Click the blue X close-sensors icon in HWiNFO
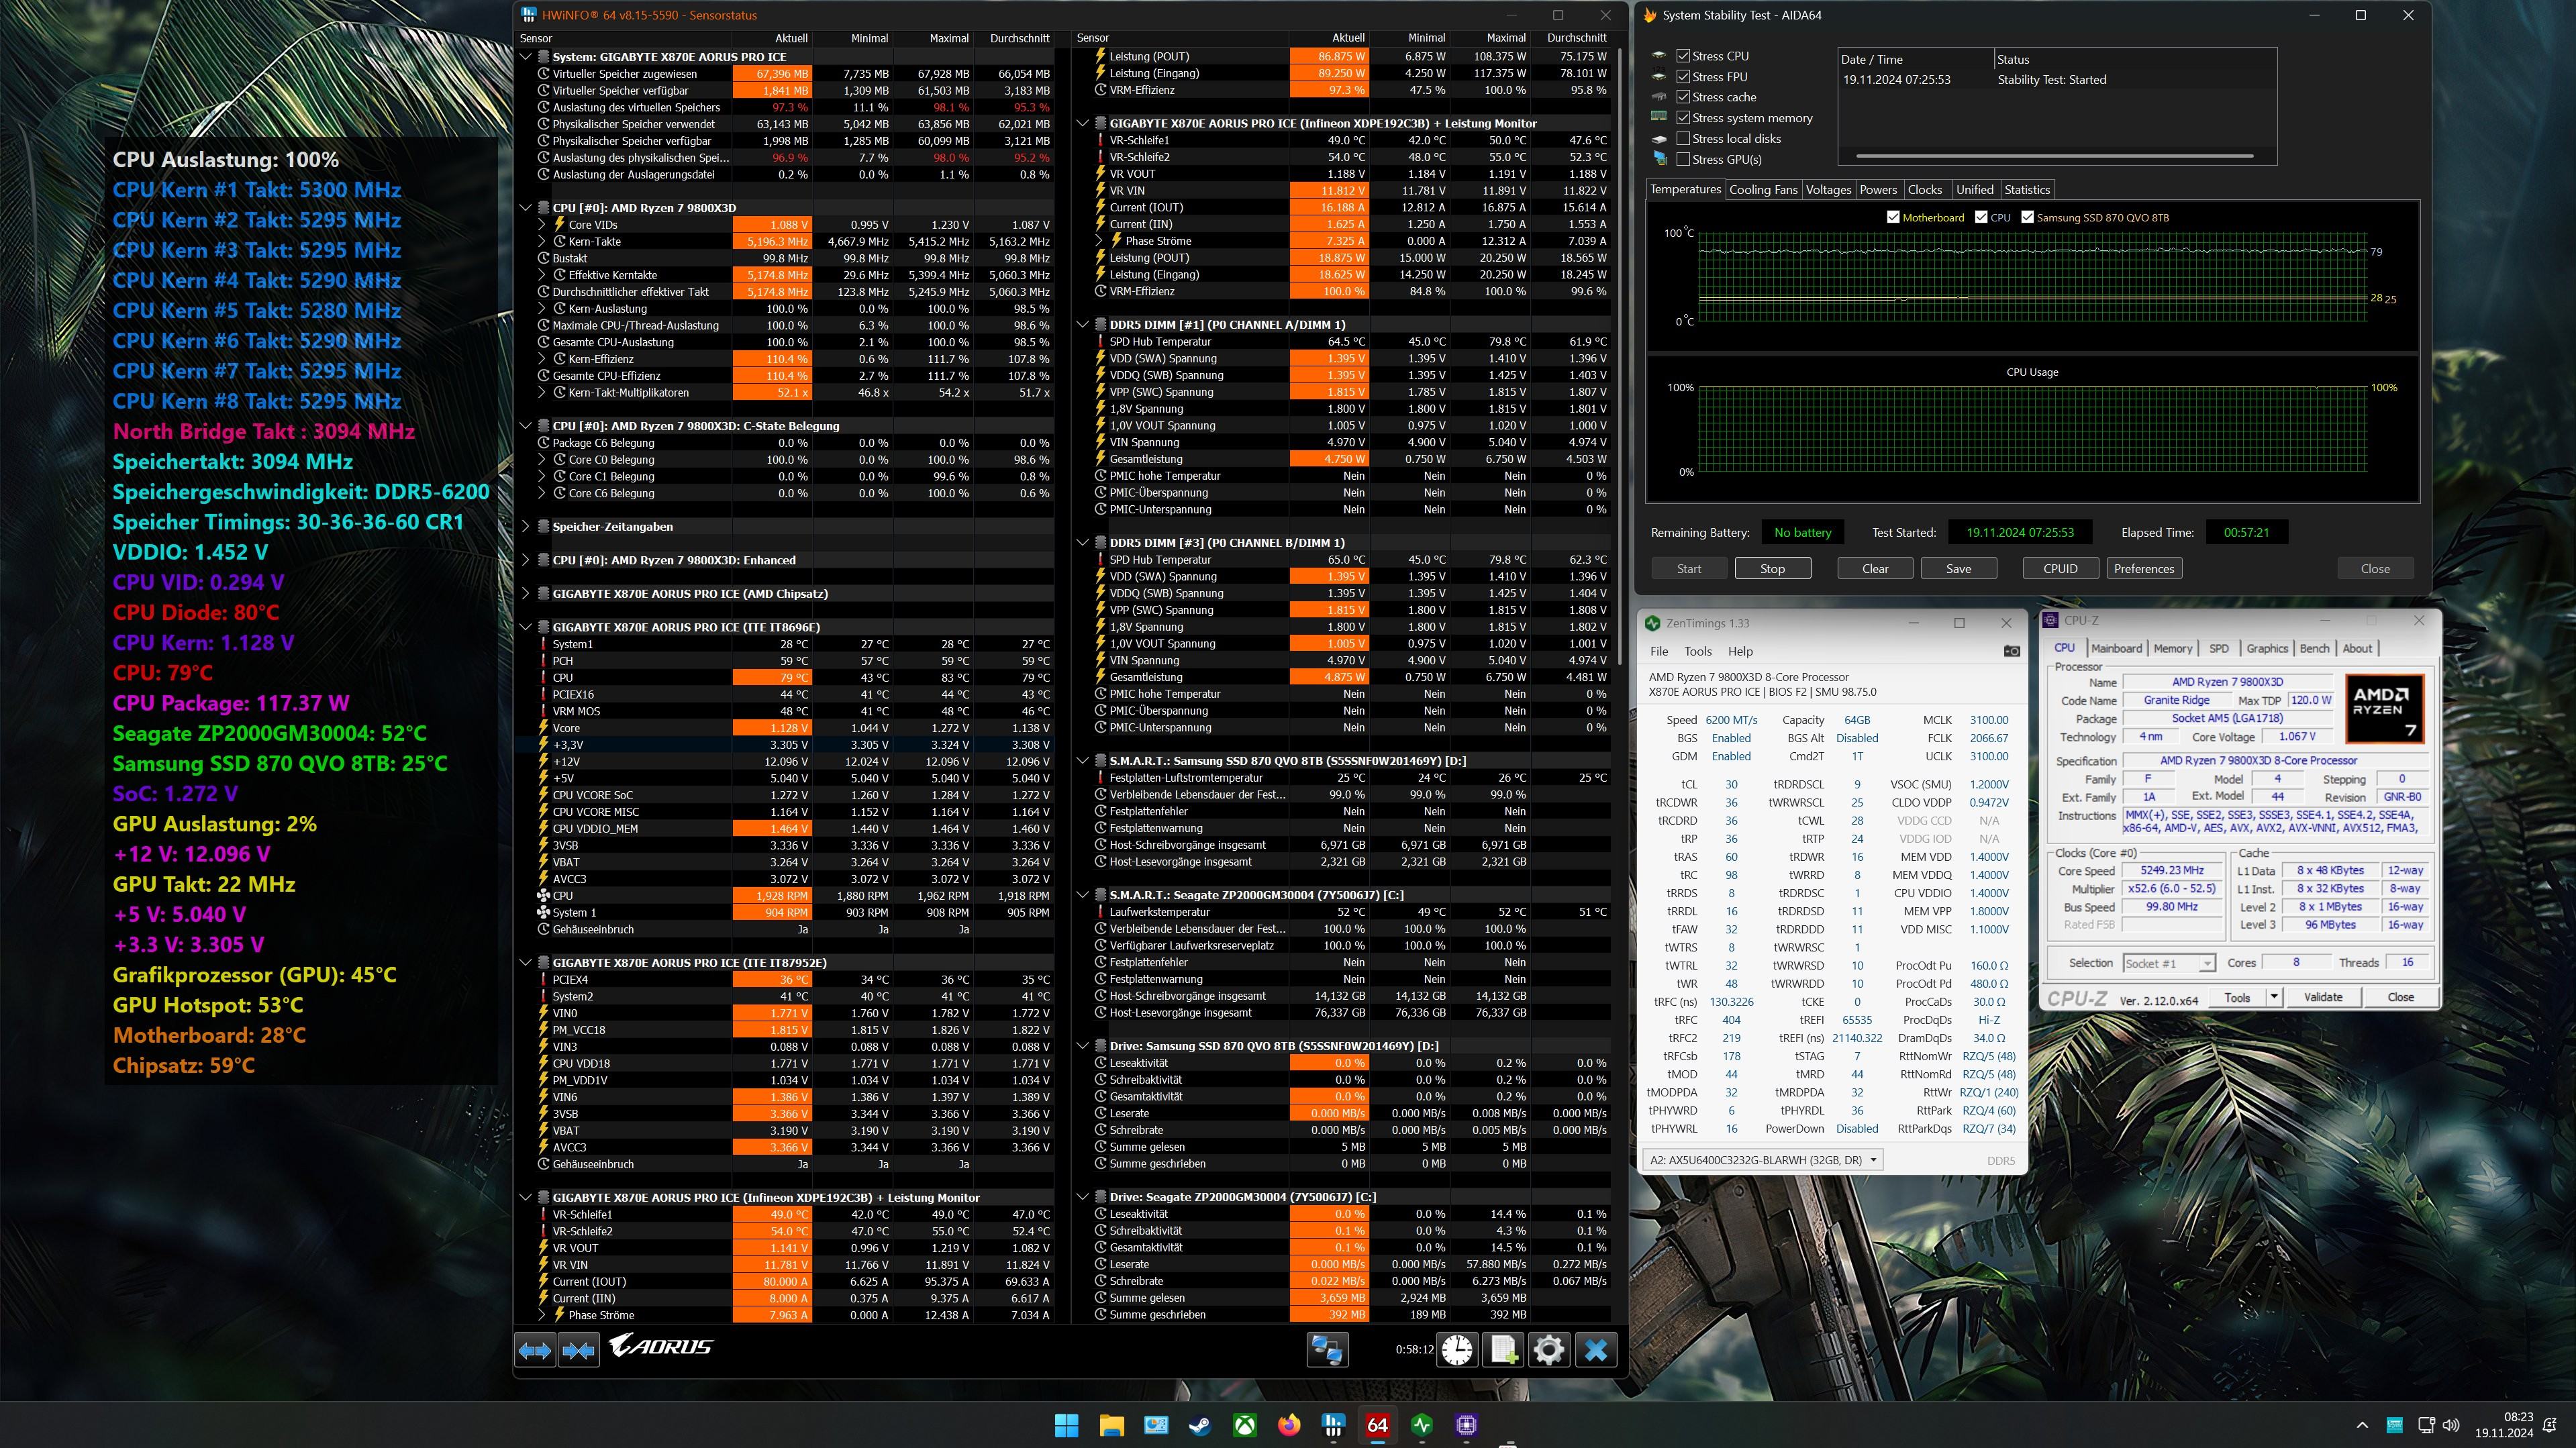 tap(1596, 1349)
